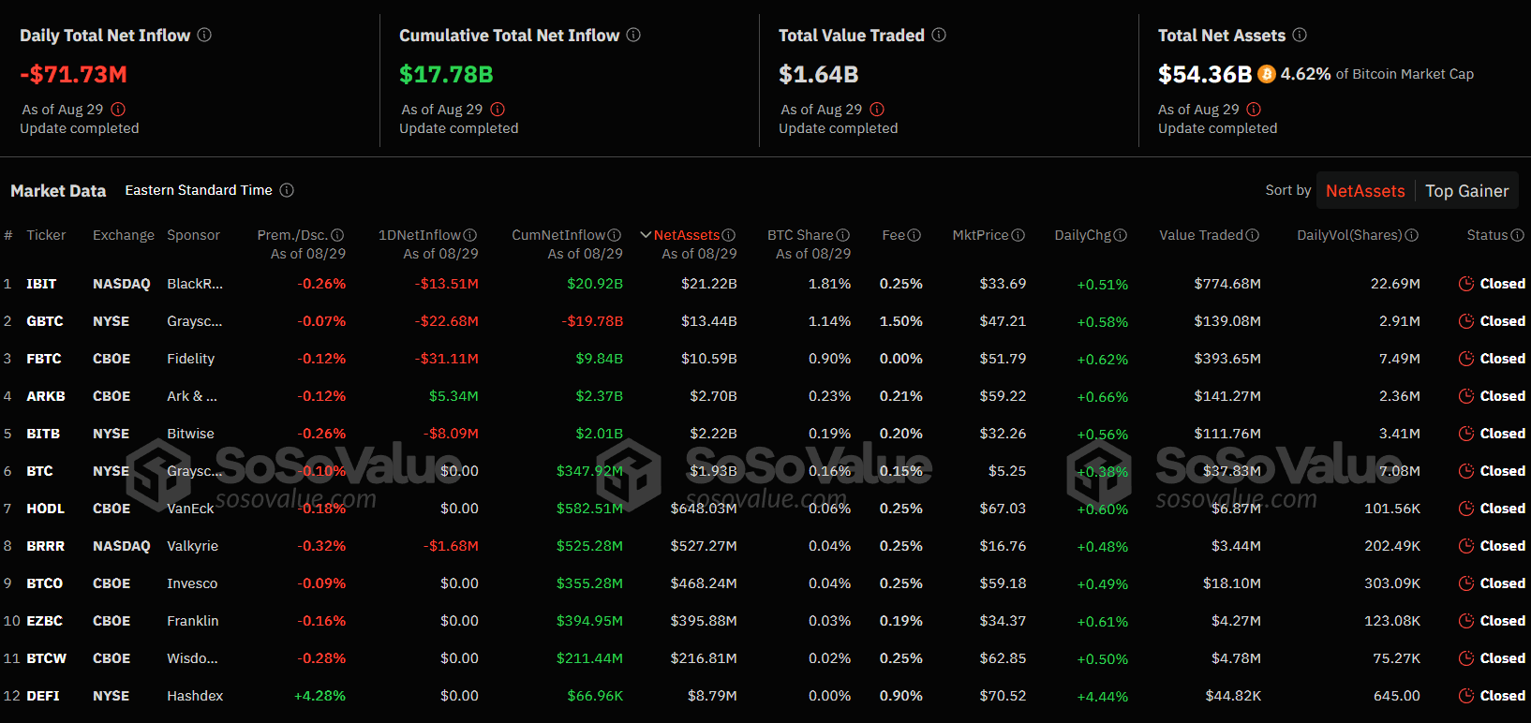This screenshot has width=1531, height=723.
Task: Click info icon on BTC Share column header
Action: [843, 235]
